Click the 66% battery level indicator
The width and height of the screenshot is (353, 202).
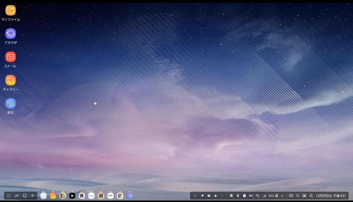[271, 195]
